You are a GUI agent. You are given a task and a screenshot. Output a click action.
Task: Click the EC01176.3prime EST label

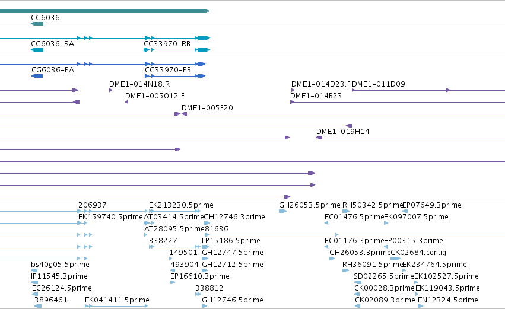click(x=355, y=241)
